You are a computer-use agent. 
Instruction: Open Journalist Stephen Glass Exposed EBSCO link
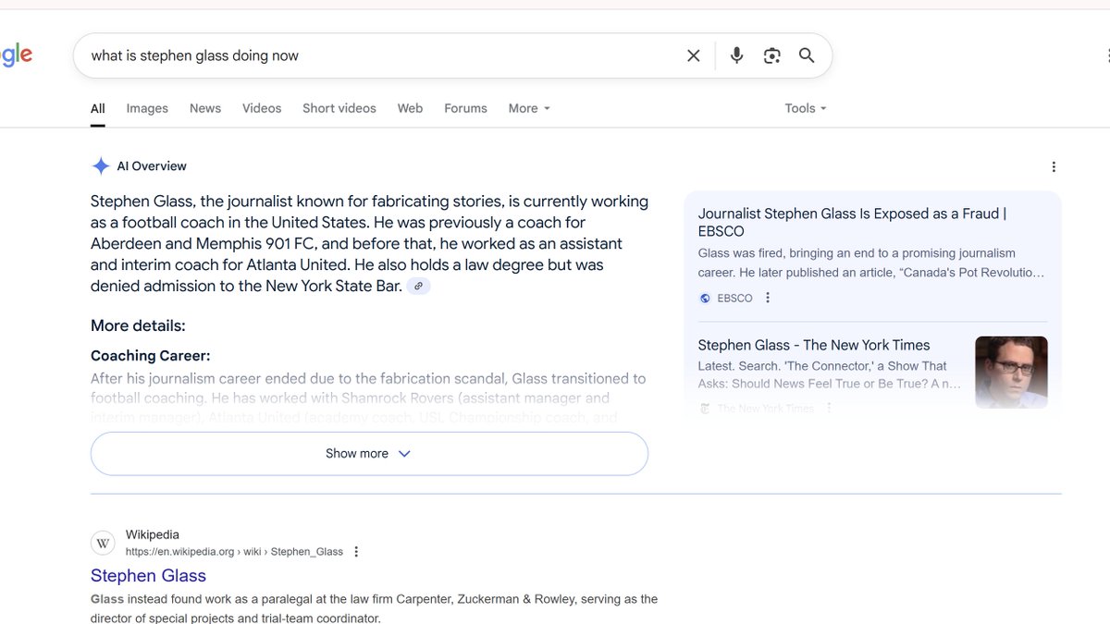pos(852,222)
